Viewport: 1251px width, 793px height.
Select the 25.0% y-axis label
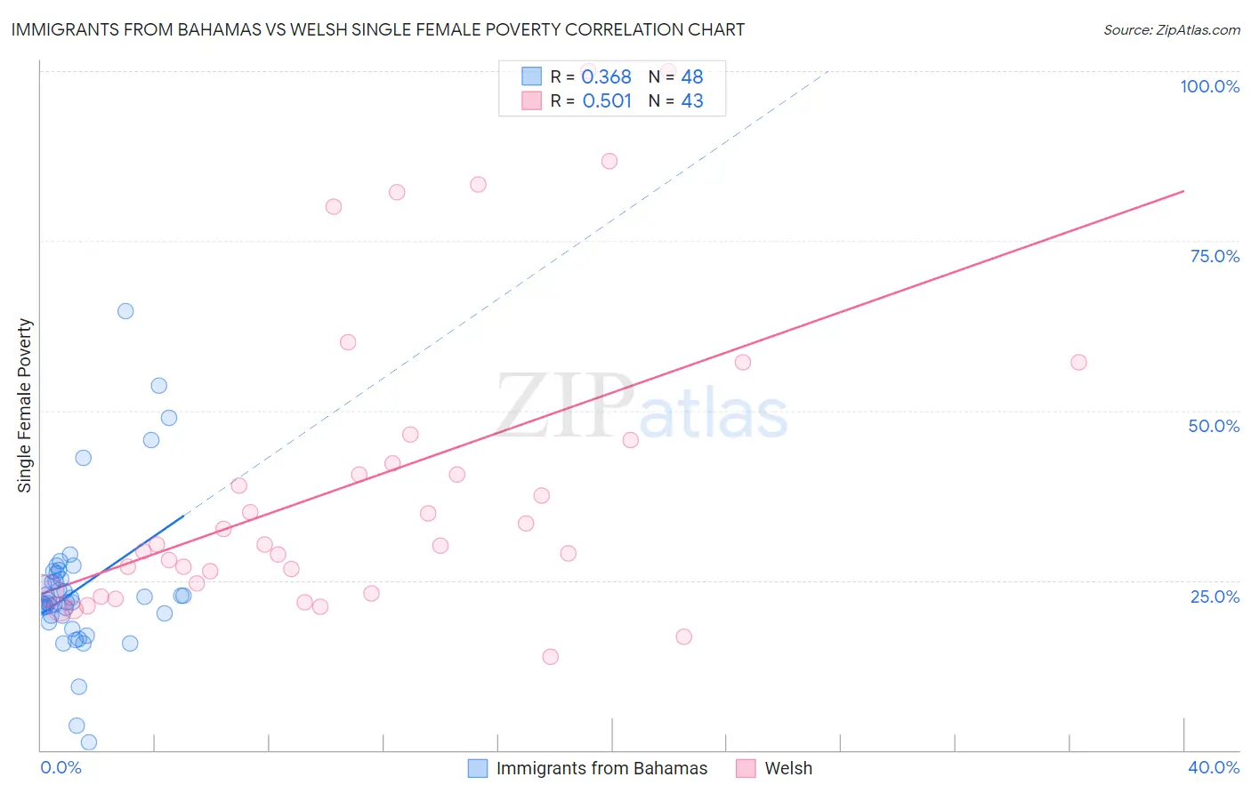coord(1215,597)
